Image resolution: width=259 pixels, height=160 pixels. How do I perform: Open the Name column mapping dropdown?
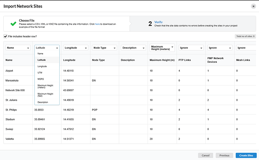(x=18, y=48)
